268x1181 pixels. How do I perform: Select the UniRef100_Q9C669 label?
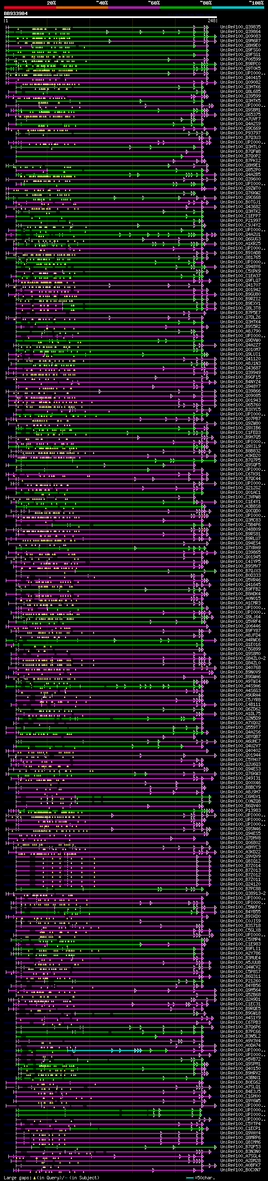(240, 128)
